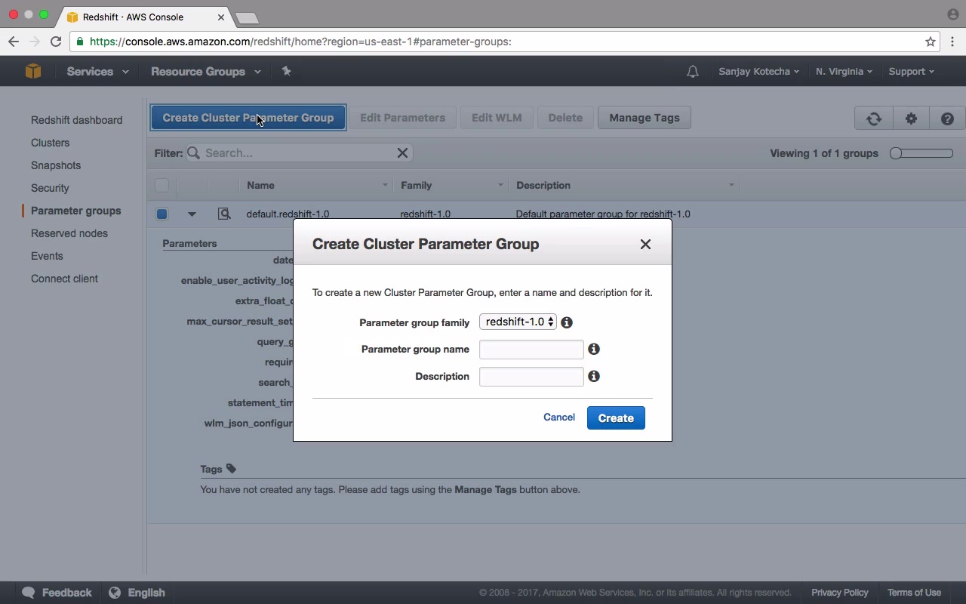Click the filter Search box
966x604 pixels.
[298, 153]
